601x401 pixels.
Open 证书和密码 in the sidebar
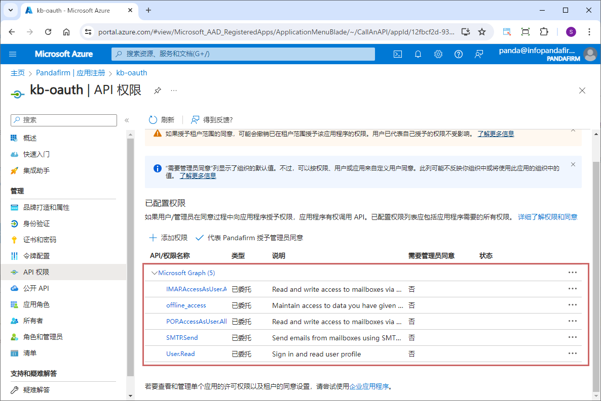(40, 240)
